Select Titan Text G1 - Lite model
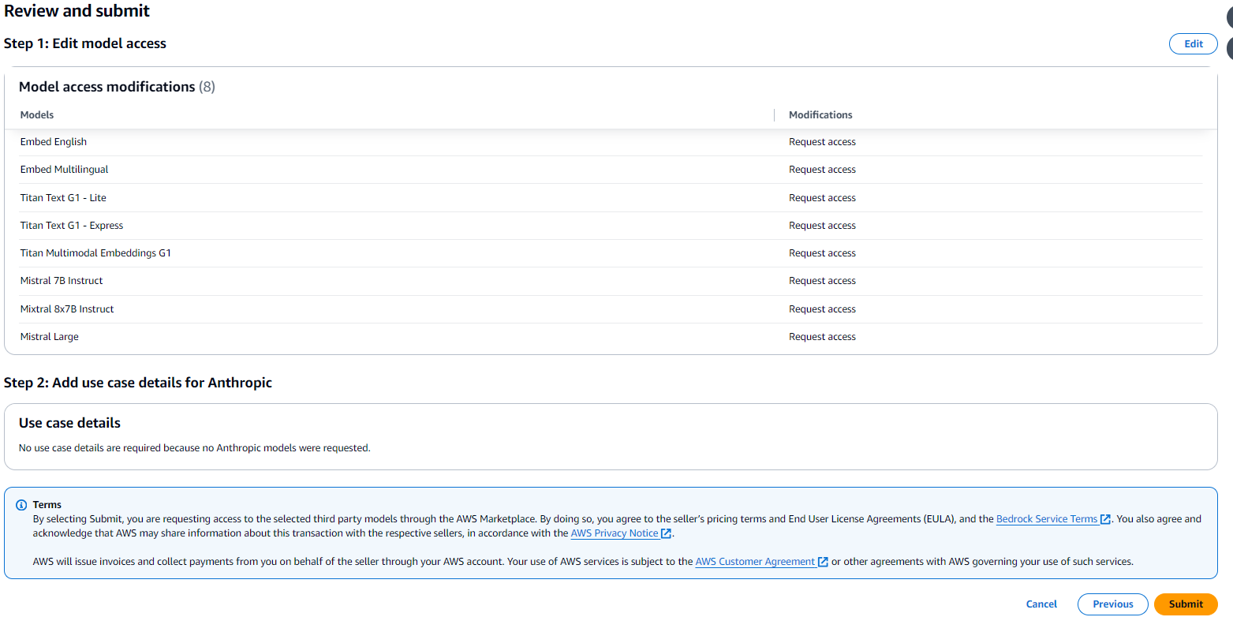1233x617 pixels. pos(63,198)
